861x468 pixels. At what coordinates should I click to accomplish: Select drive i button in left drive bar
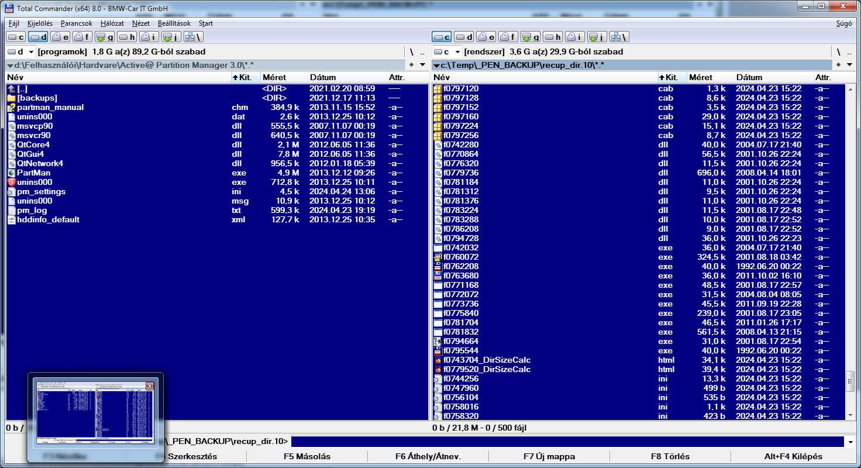pyautogui.click(x=149, y=37)
